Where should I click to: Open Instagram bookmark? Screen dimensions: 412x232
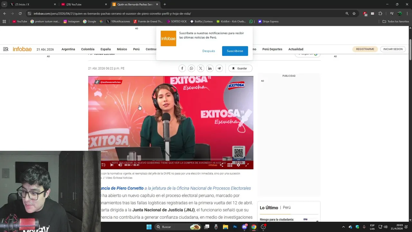[71, 21]
